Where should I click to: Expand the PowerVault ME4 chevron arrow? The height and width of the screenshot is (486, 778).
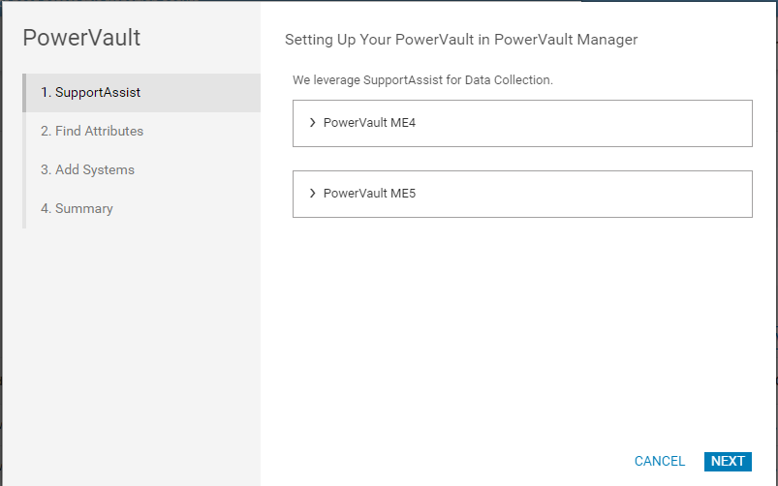coord(312,123)
